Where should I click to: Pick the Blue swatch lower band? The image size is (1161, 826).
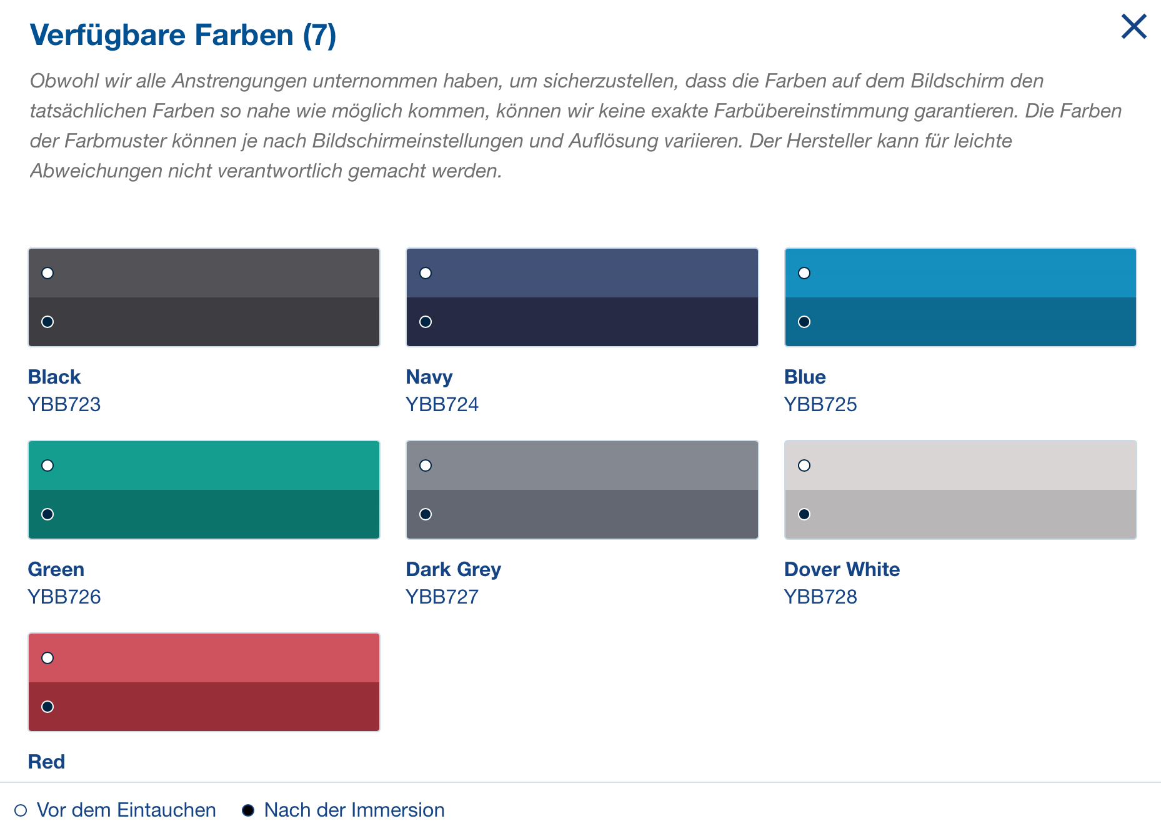click(960, 322)
